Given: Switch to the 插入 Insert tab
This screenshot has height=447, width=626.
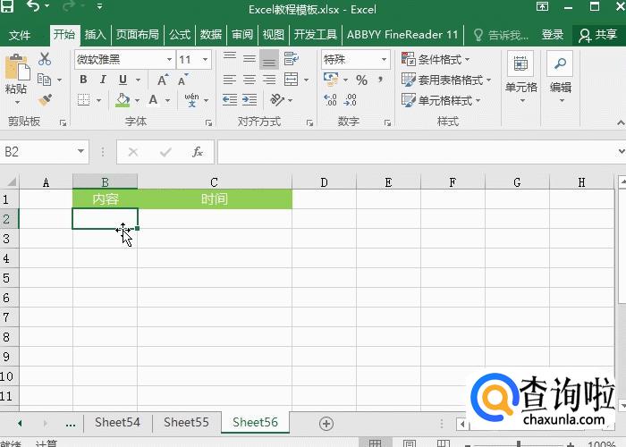Looking at the screenshot, I should point(95,35).
